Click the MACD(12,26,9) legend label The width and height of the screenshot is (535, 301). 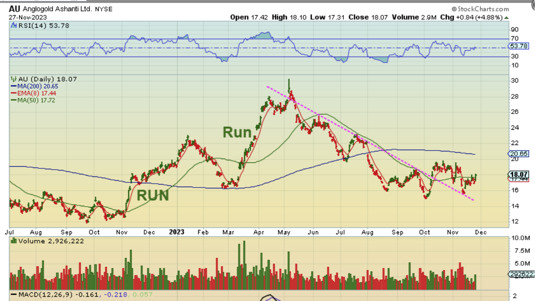click(x=45, y=295)
